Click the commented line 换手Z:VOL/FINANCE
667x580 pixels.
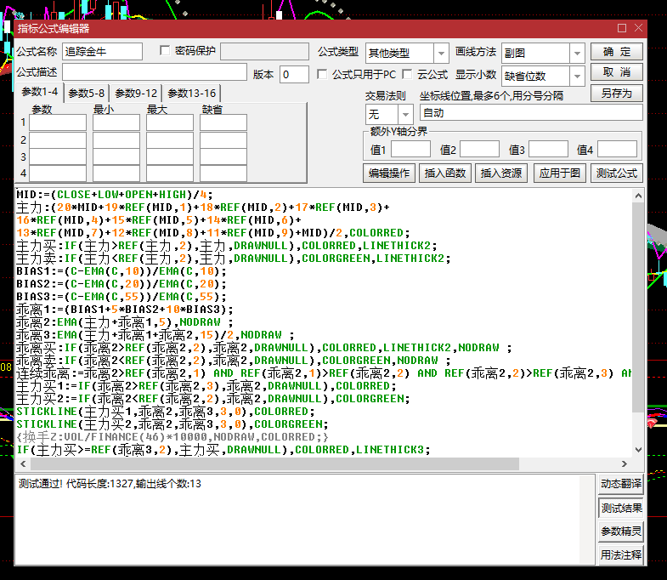(x=172, y=437)
